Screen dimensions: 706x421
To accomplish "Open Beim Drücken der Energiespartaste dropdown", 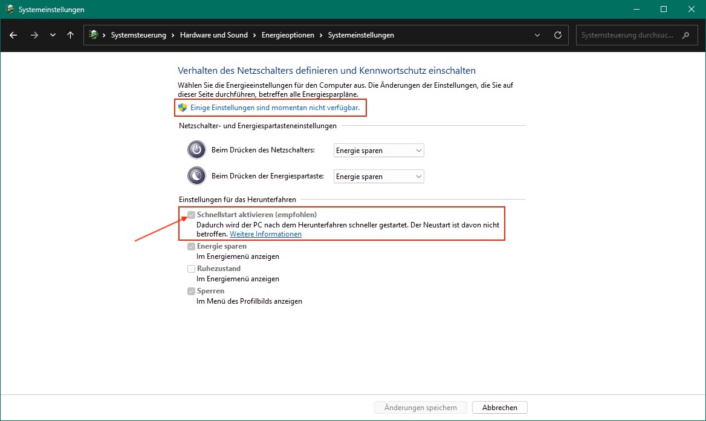I will [379, 177].
